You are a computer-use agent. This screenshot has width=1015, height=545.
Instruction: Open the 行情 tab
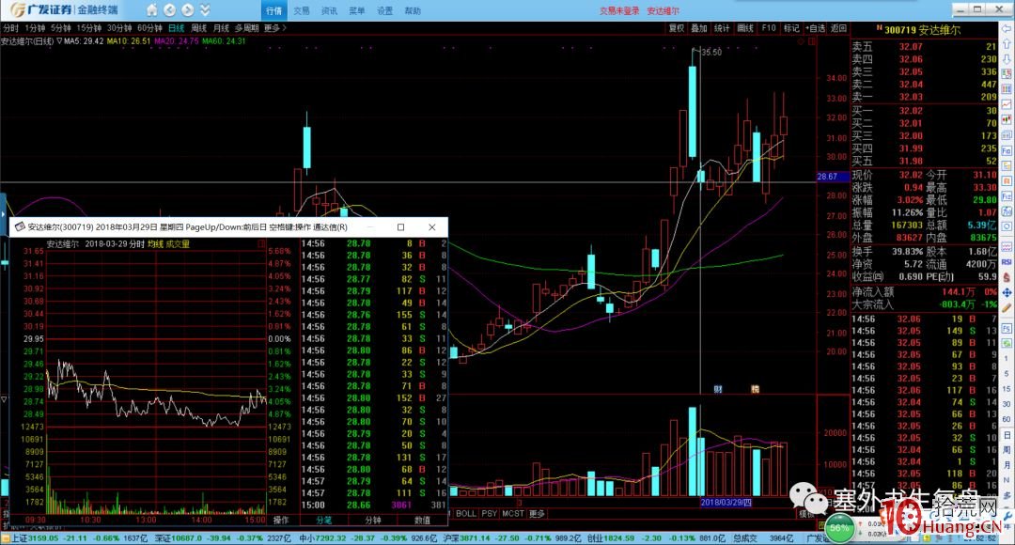point(273,10)
